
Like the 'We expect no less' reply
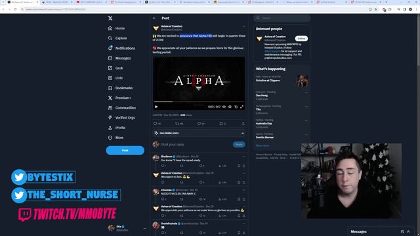pyautogui.click(x=200, y=182)
